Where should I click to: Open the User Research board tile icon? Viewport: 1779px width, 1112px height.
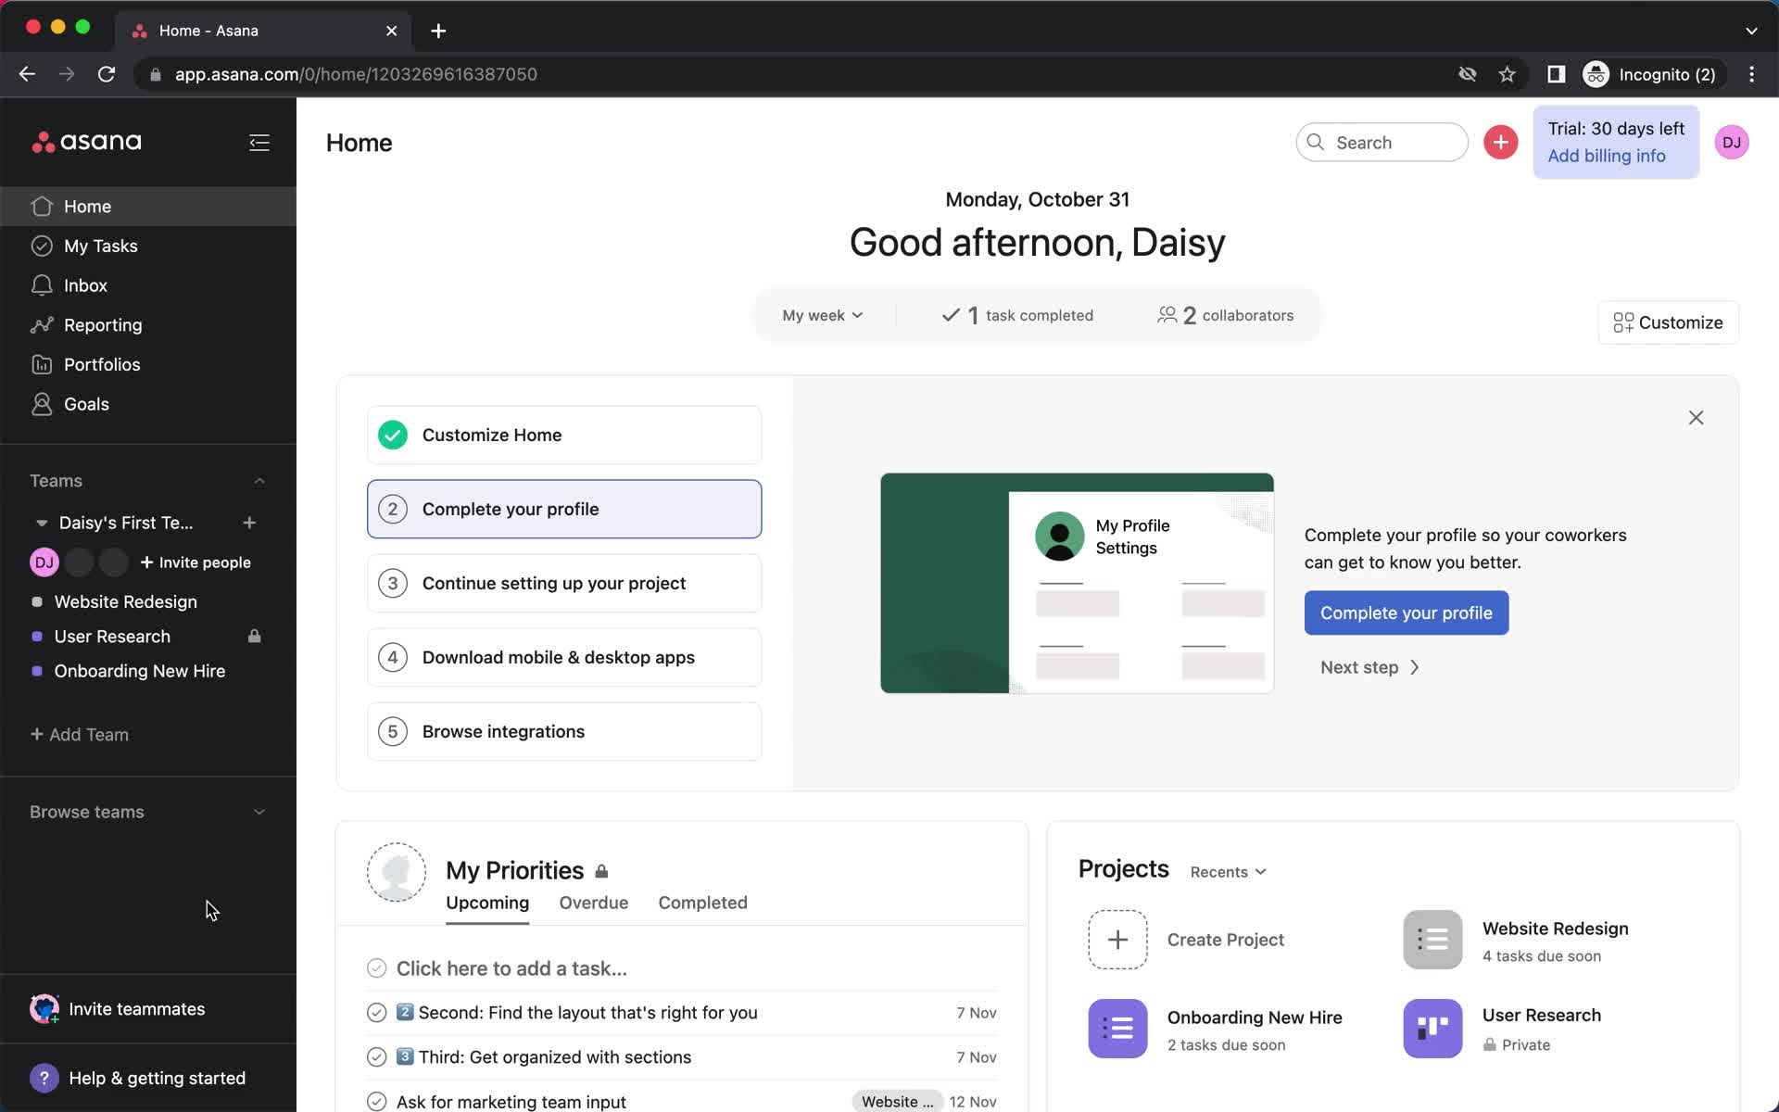tap(1432, 1029)
